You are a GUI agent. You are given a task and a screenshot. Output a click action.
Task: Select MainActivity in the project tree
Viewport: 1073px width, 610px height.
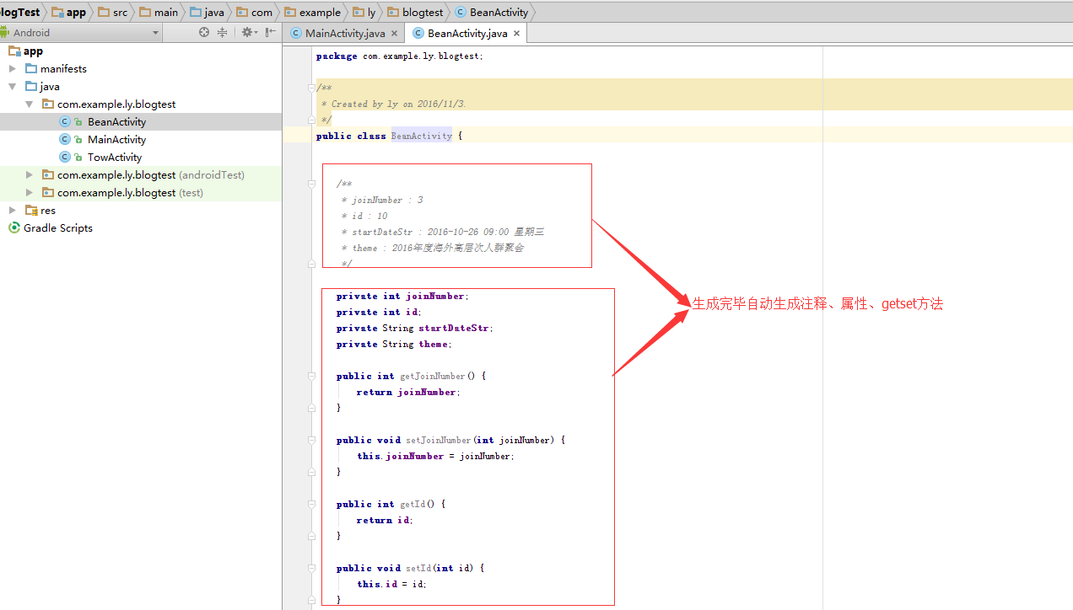[x=116, y=140]
